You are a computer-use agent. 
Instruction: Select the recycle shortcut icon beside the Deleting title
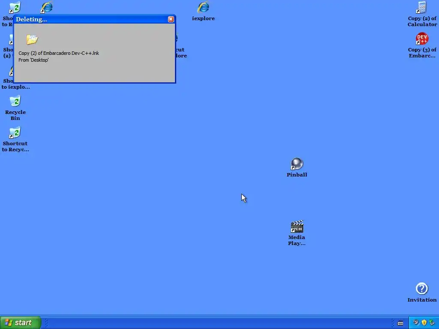[x=15, y=7]
